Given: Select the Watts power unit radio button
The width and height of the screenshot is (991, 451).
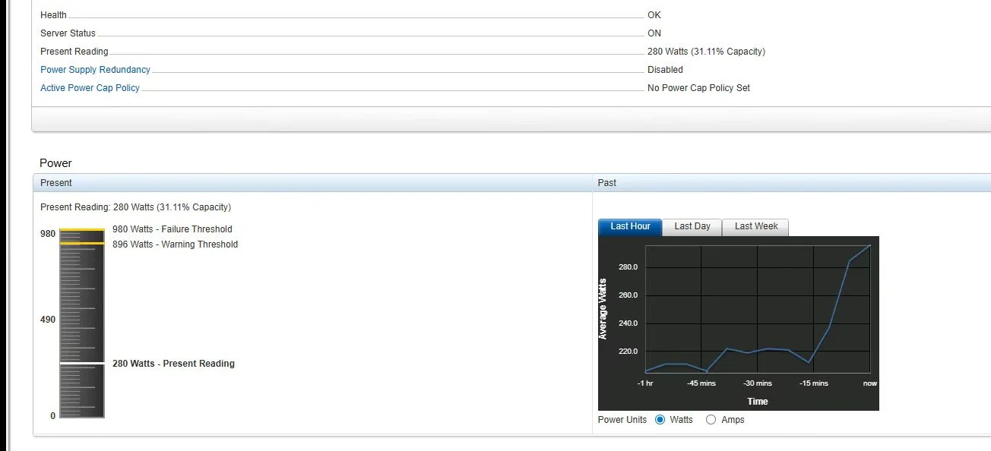Looking at the screenshot, I should click(660, 420).
